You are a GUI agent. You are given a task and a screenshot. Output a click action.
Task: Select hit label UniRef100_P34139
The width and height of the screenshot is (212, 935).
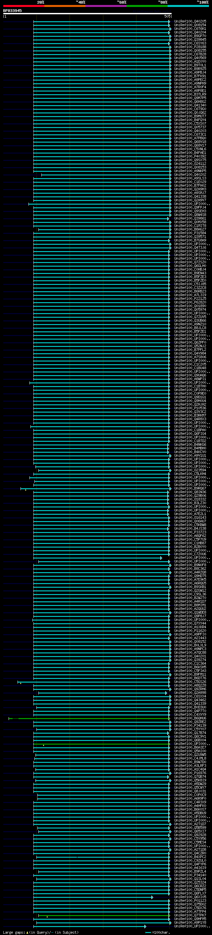point(190,725)
